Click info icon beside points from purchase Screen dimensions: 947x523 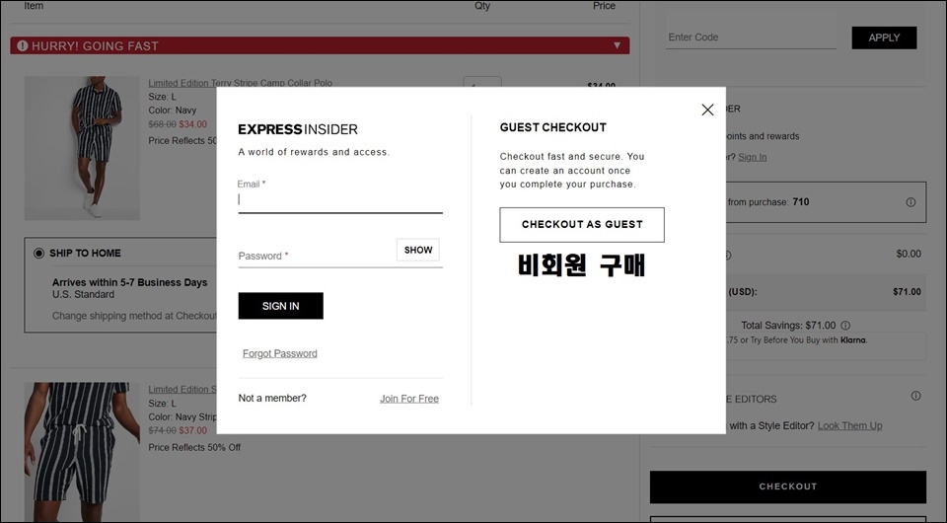click(911, 202)
